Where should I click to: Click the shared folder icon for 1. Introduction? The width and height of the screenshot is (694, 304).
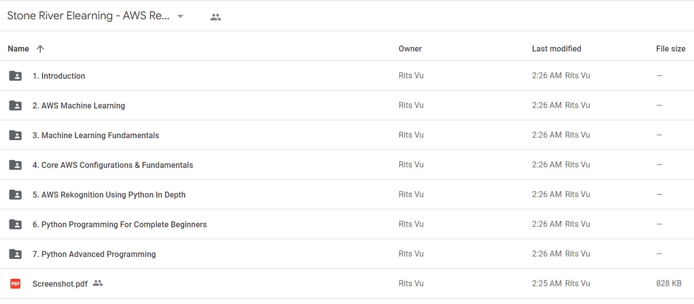[15, 76]
